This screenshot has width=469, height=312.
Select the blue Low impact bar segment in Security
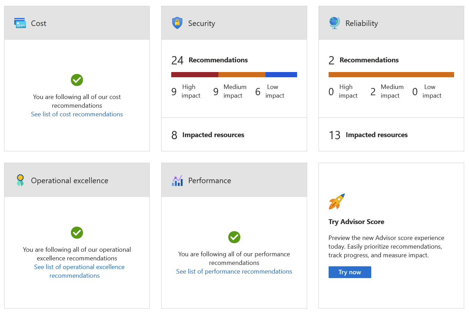[x=281, y=74]
